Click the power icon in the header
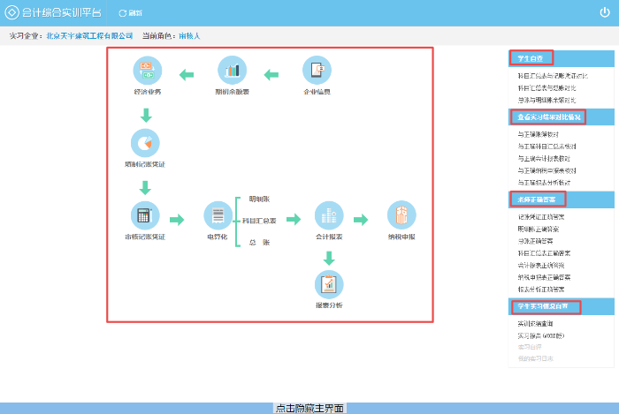This screenshot has width=619, height=414. (x=604, y=12)
